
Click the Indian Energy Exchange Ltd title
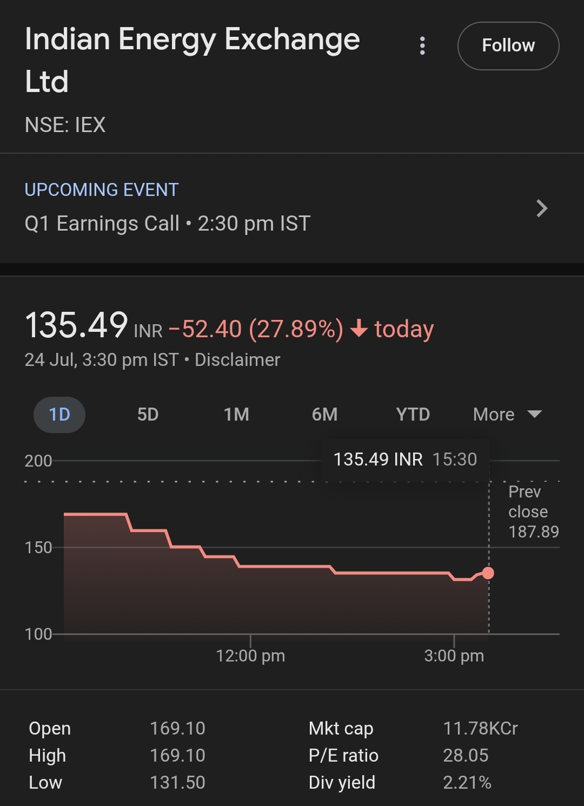[193, 60]
